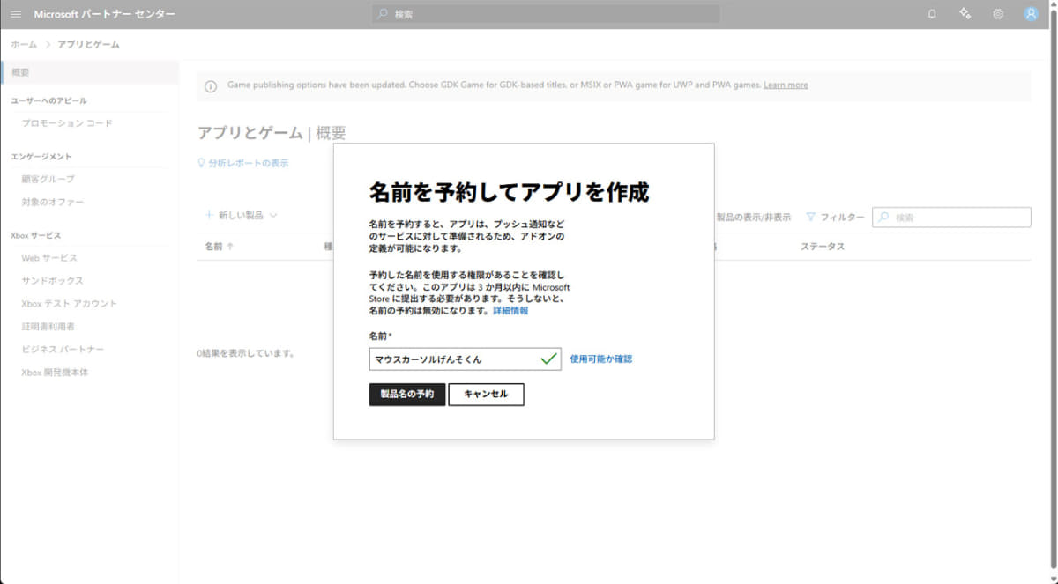Click 使用可能か確認 link
The height and width of the screenshot is (584, 1058).
[x=601, y=359]
